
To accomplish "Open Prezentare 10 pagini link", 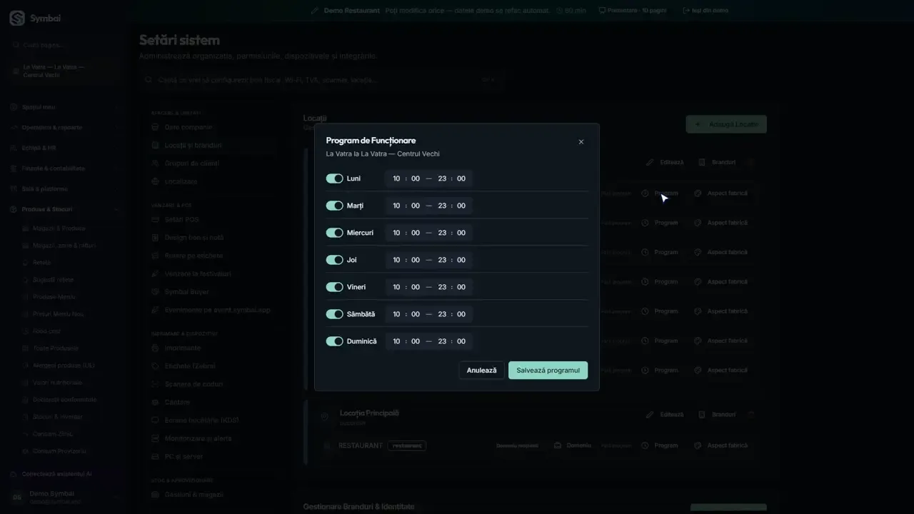I will point(633,11).
